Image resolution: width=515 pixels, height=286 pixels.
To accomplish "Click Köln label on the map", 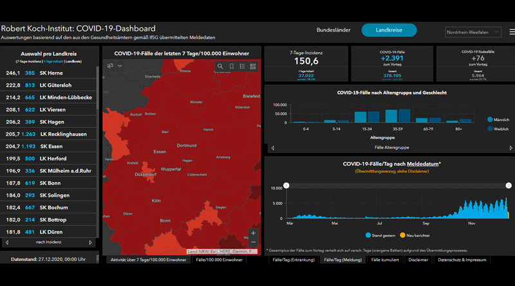I will [156, 201].
